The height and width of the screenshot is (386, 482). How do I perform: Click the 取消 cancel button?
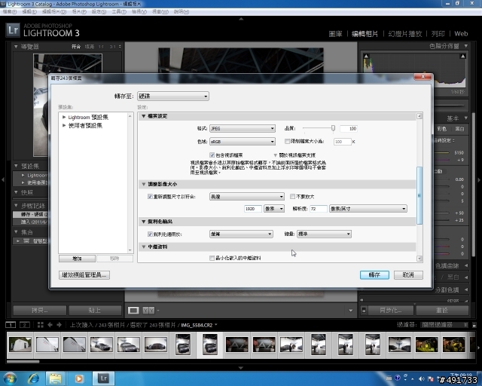[x=408, y=275]
